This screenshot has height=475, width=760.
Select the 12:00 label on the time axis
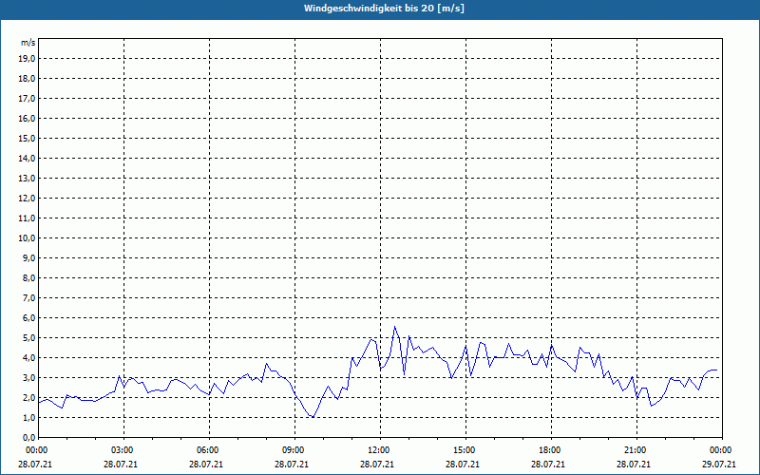tap(378, 450)
